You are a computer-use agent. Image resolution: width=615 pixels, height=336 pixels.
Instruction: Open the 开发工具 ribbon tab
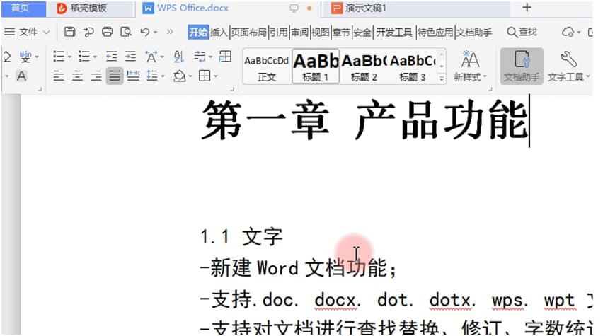(x=393, y=32)
